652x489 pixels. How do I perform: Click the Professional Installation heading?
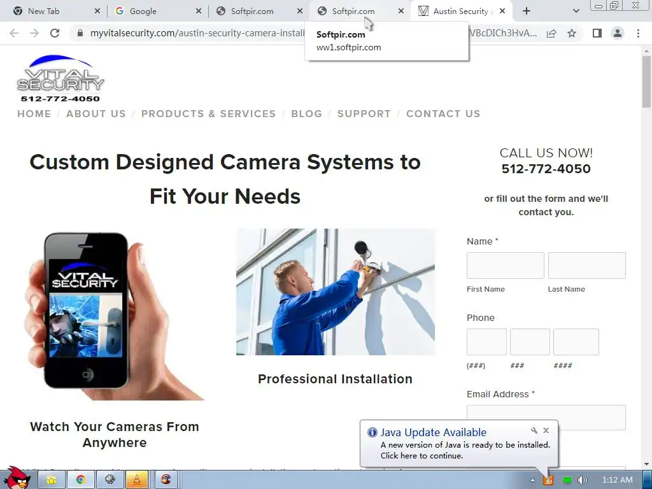click(x=335, y=379)
